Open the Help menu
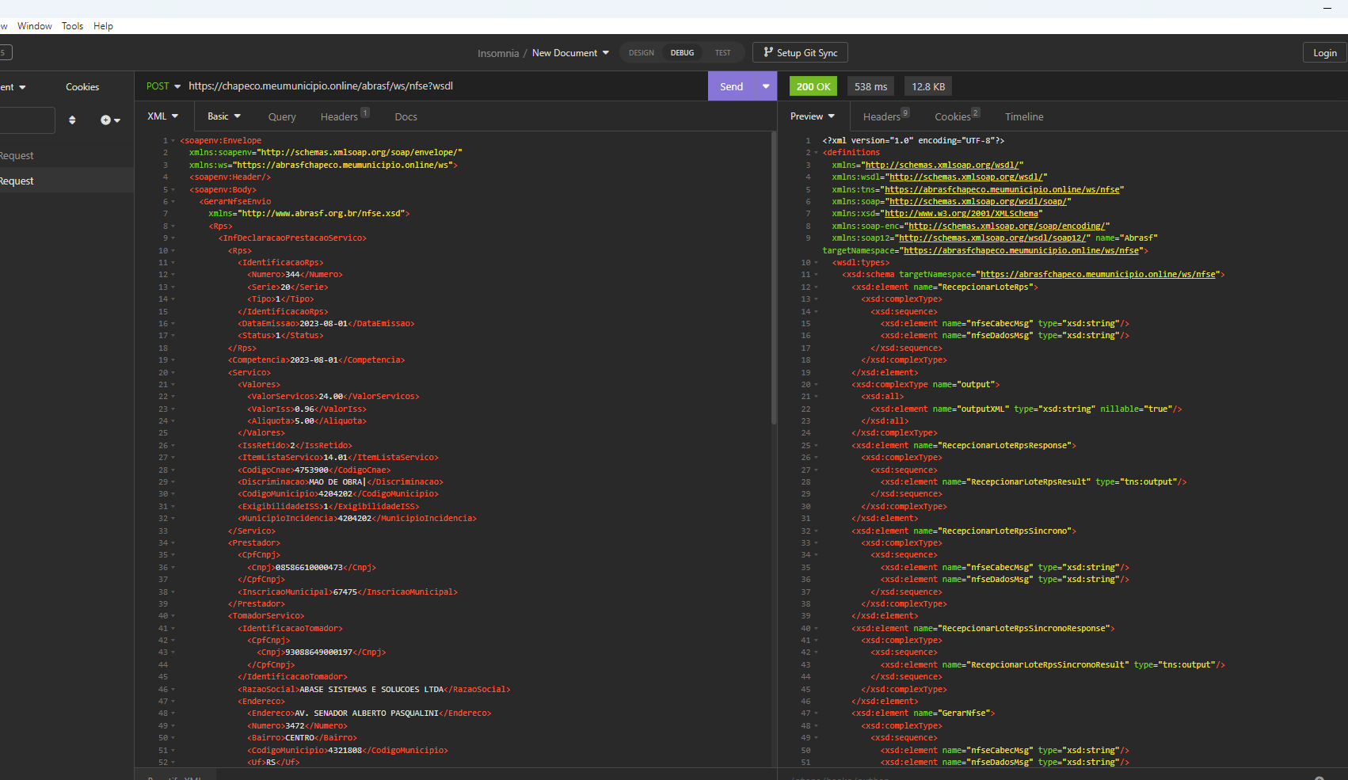This screenshot has width=1348, height=780. click(103, 26)
